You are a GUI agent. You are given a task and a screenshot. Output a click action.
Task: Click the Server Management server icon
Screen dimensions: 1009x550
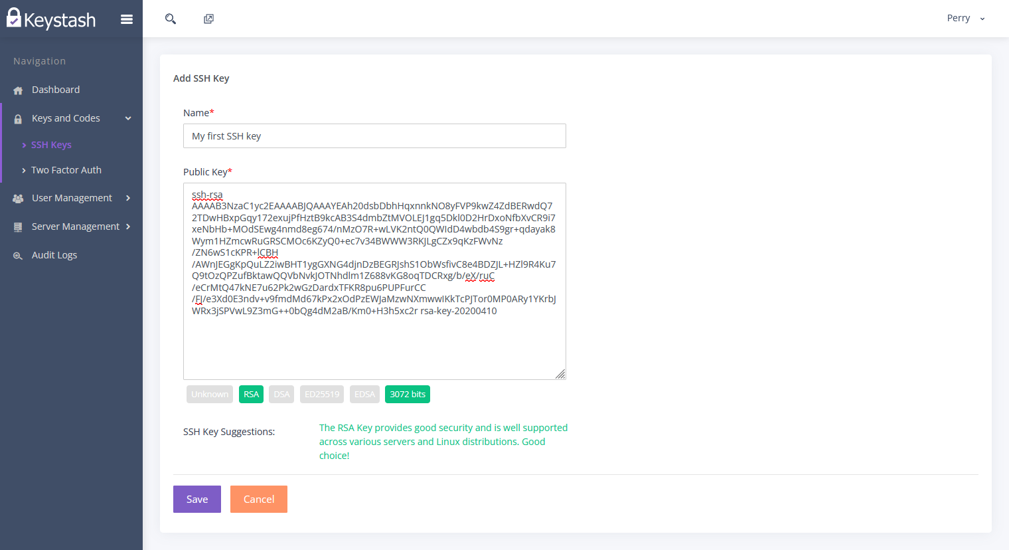[18, 227]
